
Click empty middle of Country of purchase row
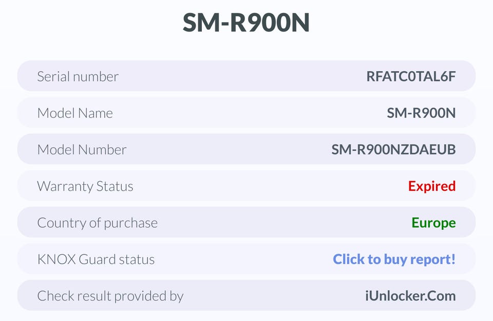[x=282, y=223]
